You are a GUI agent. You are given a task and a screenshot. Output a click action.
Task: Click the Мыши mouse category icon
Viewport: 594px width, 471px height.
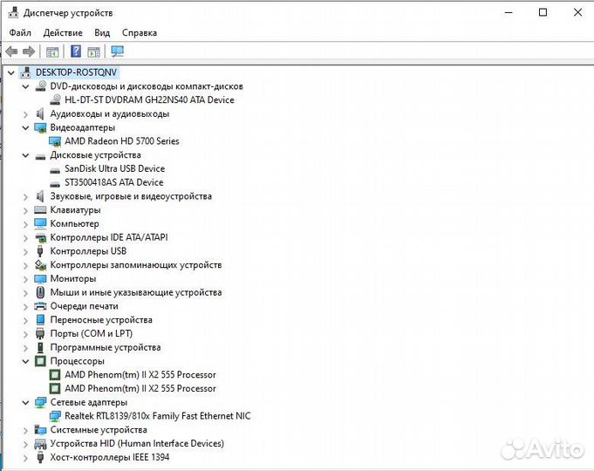[x=40, y=292]
